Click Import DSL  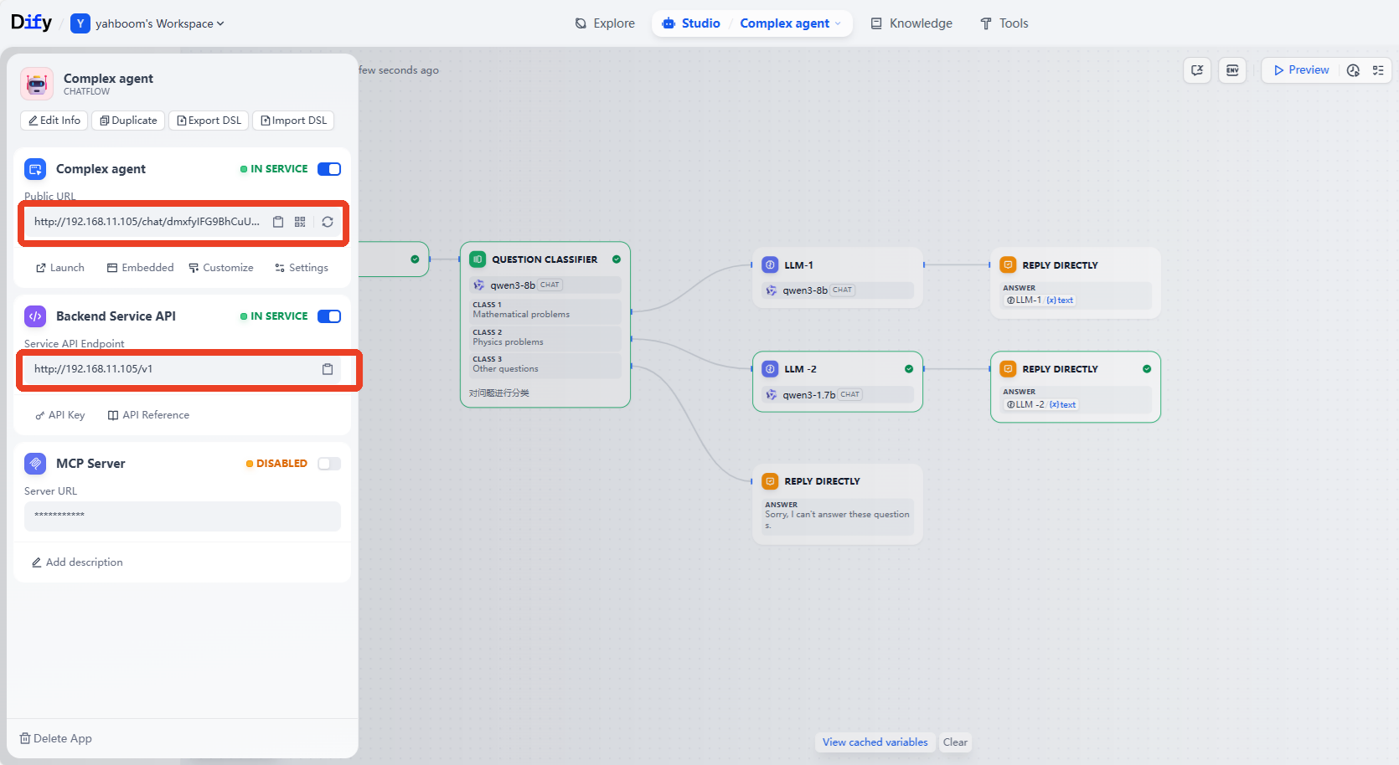[x=293, y=121]
